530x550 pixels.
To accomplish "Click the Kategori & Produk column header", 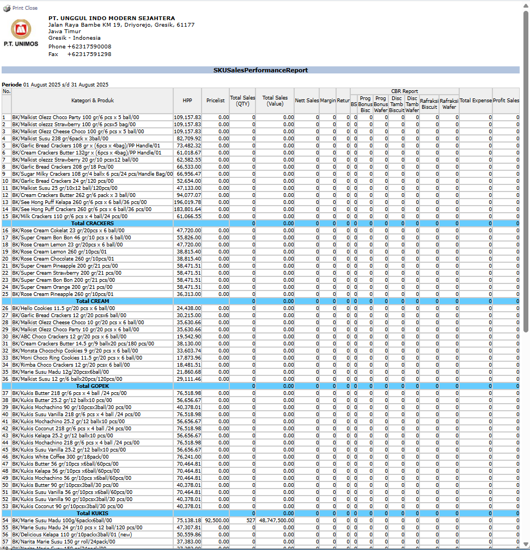I will click(x=93, y=101).
